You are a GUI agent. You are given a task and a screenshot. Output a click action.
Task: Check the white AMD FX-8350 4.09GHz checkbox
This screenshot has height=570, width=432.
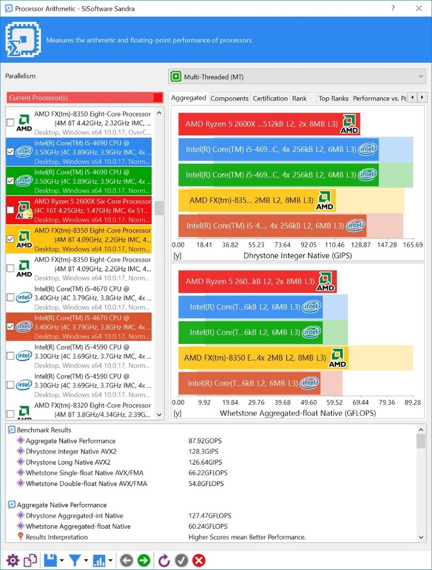click(11, 268)
